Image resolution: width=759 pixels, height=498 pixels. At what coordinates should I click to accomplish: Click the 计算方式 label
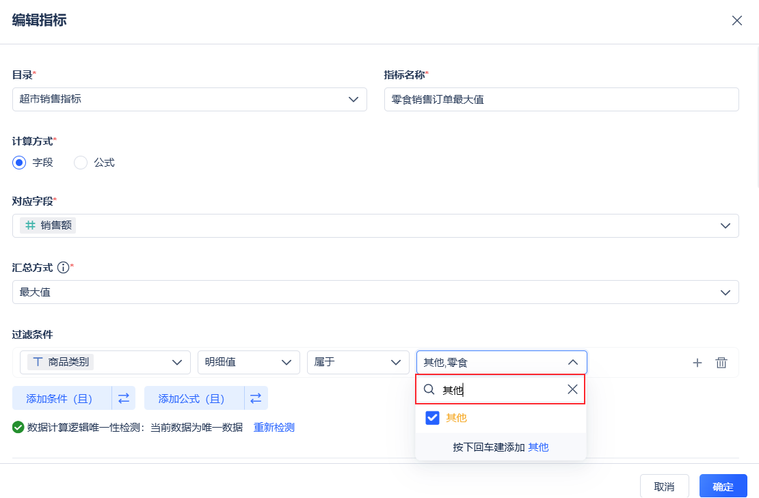32,141
